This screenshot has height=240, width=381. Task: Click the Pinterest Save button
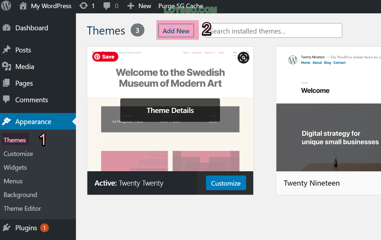105,57
